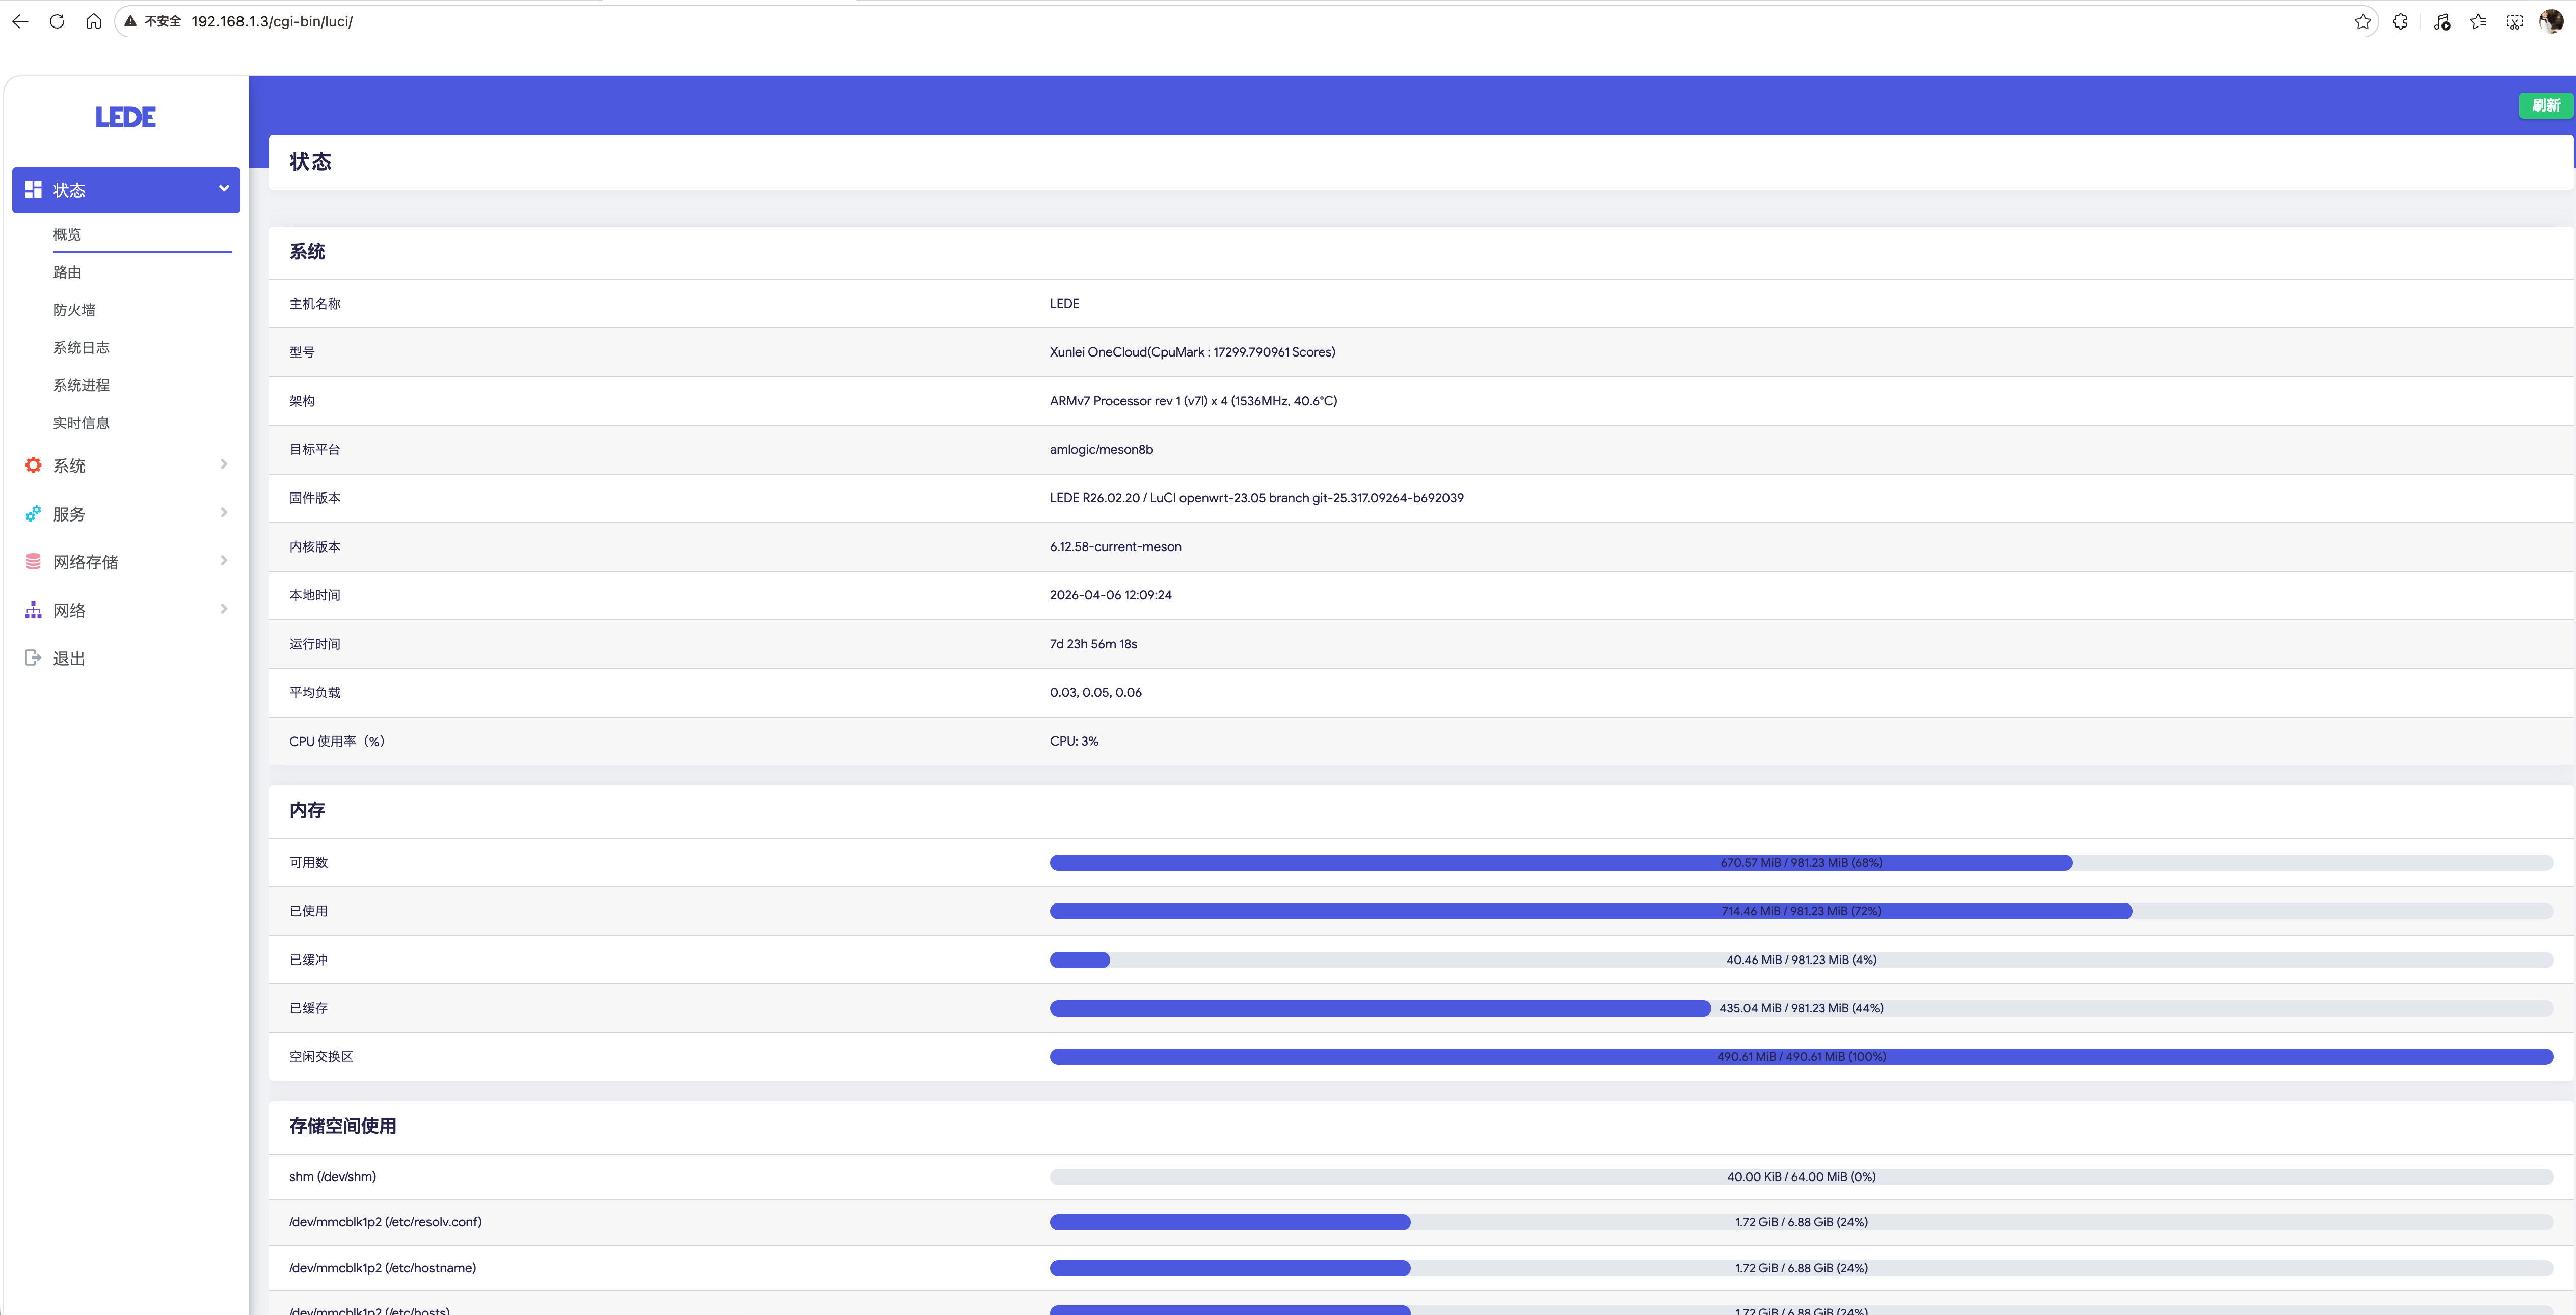Image resolution: width=2576 pixels, height=1315 pixels.
Task: Click the 服务 services icon in sidebar
Action: (x=33, y=513)
